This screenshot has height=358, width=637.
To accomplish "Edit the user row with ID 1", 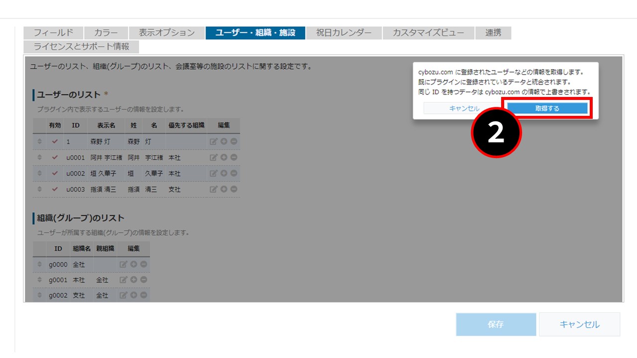I will click(x=214, y=142).
